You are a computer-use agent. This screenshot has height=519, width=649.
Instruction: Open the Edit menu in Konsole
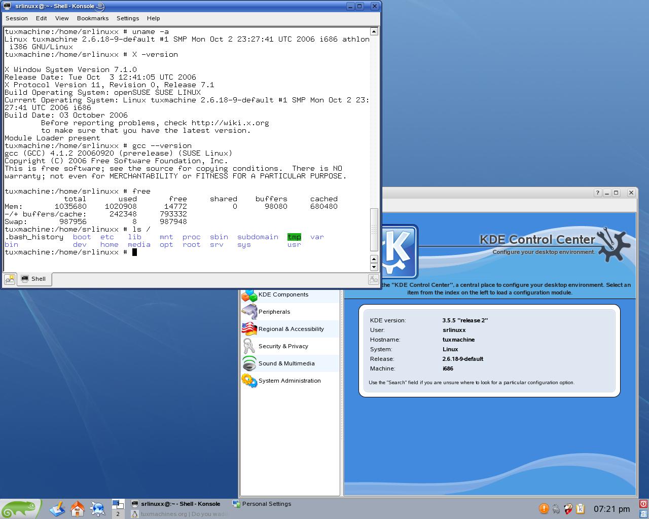coord(42,18)
